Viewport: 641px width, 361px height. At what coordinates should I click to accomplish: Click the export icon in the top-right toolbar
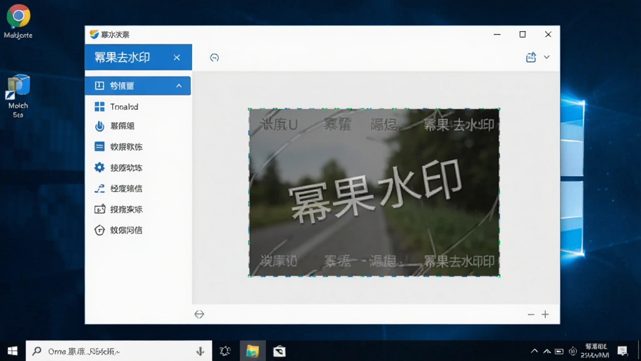pyautogui.click(x=531, y=57)
